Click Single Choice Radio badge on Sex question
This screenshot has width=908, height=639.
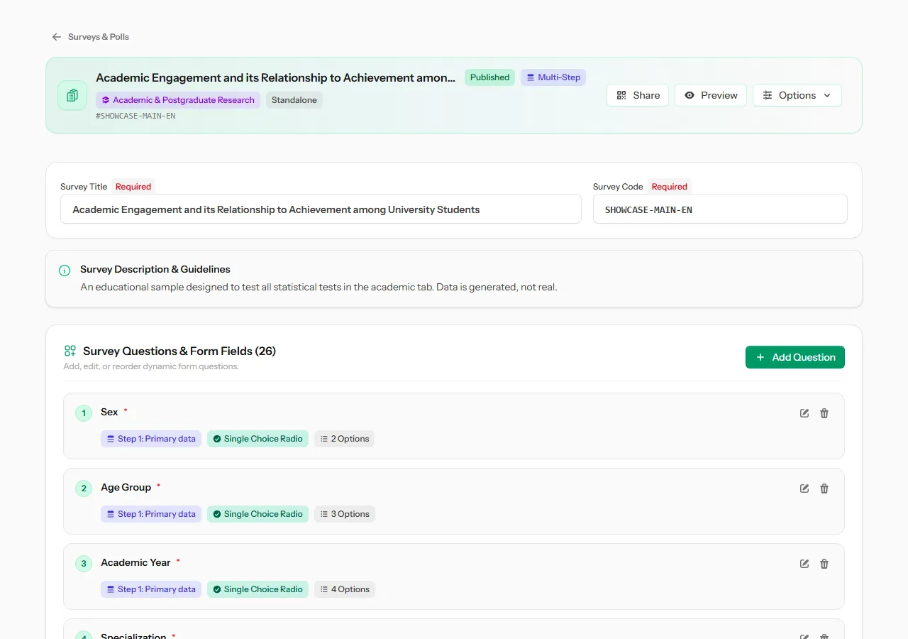pos(258,439)
